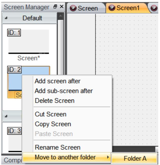Click the Screen Manager scrollbar up arrow

tap(60, 16)
